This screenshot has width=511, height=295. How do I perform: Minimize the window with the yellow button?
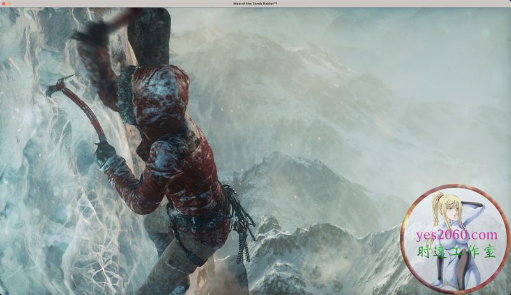(10, 4)
